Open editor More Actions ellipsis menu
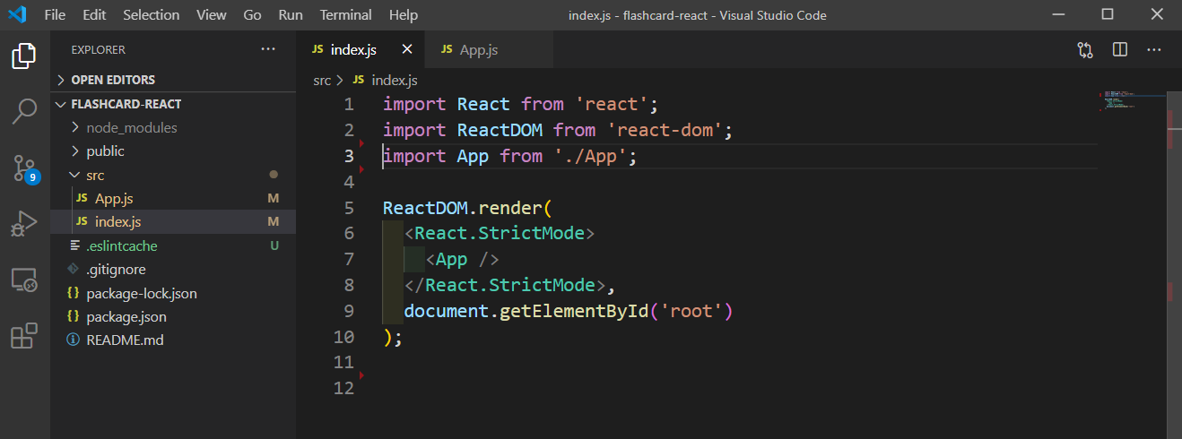The width and height of the screenshot is (1182, 439). coord(1154,50)
